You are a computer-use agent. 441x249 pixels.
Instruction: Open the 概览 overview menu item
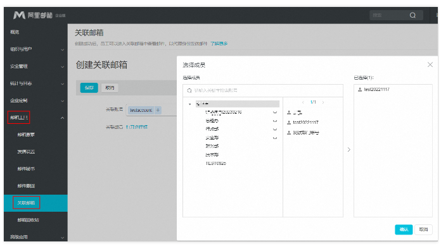click(15, 32)
